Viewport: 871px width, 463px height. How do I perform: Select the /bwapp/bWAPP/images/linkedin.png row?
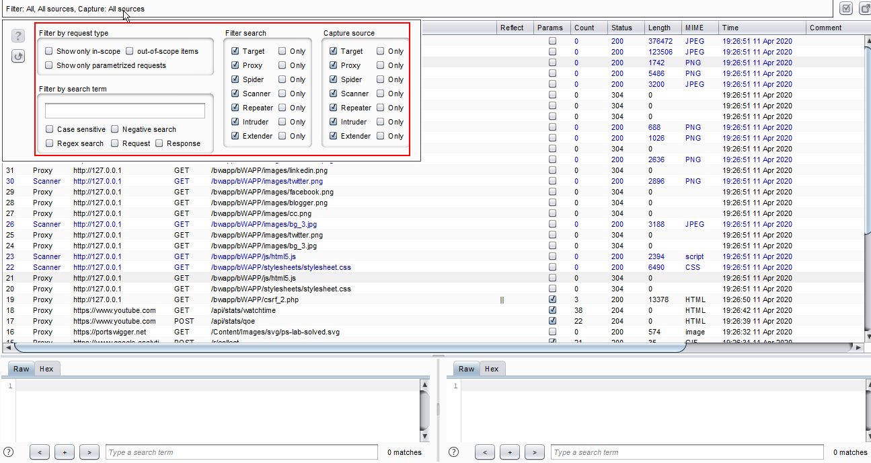tap(432, 170)
